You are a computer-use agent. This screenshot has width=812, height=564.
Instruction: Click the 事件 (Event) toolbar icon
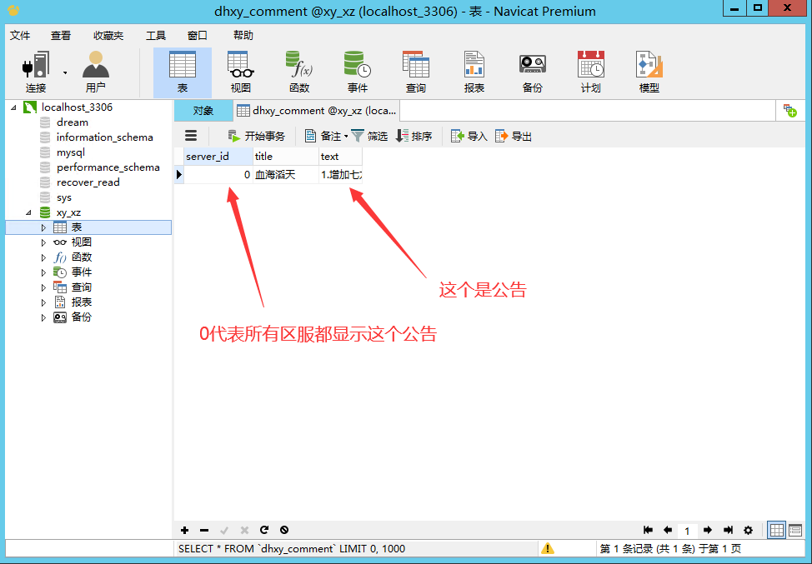click(357, 72)
